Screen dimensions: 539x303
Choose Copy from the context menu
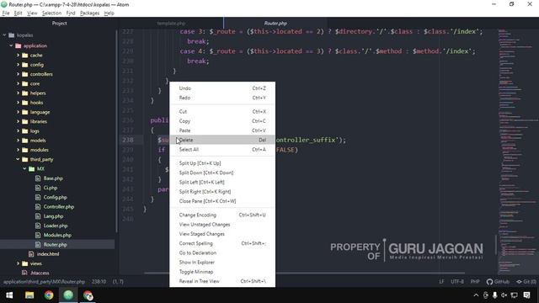(x=222, y=121)
